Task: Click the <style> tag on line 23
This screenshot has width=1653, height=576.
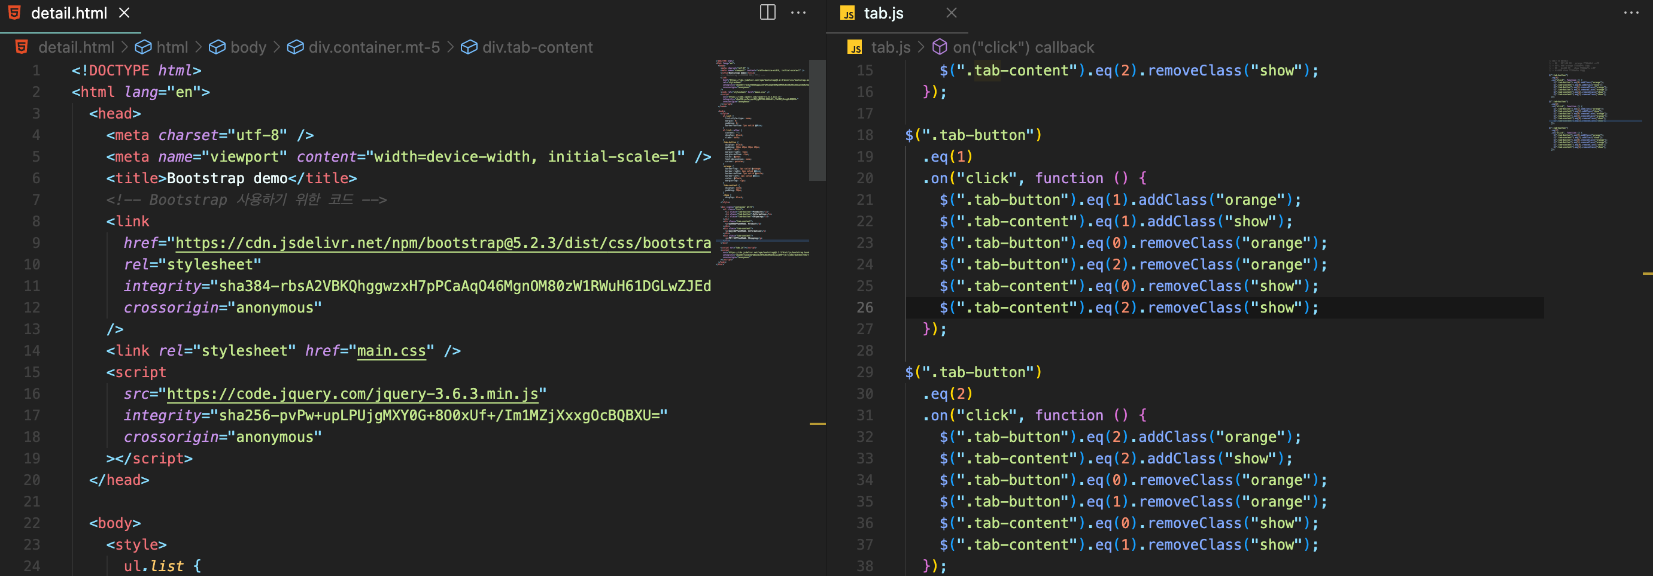Action: (136, 544)
